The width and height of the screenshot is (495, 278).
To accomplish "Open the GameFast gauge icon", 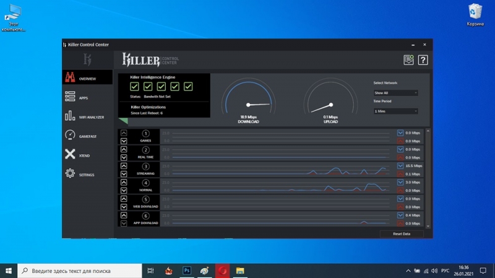I will (x=70, y=135).
